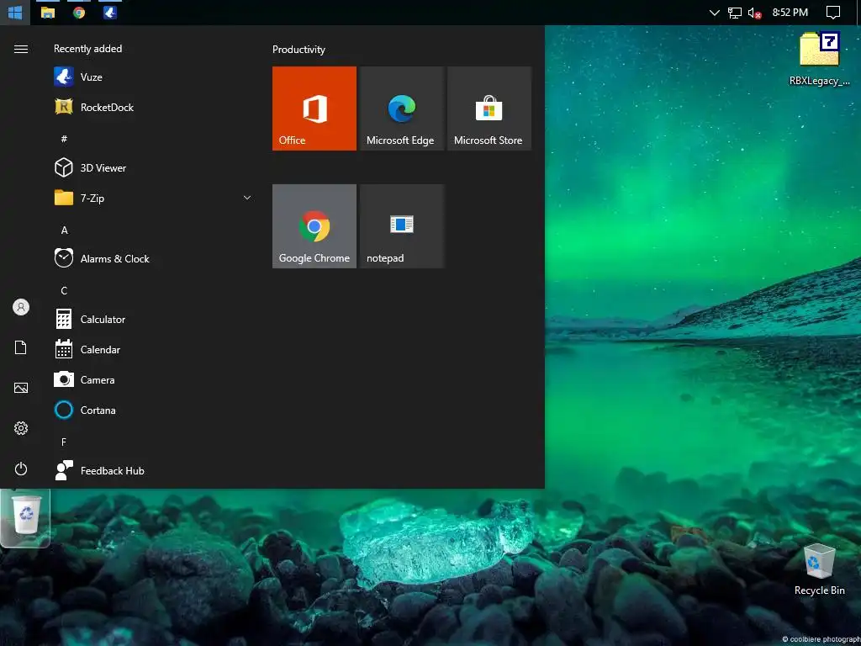This screenshot has width=861, height=646.
Task: Open the Microsoft Edge tile
Action: point(401,109)
